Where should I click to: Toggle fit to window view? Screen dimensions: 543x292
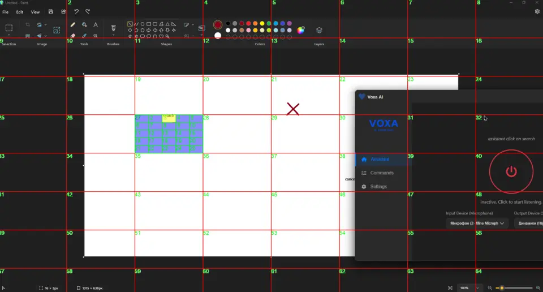point(450,287)
